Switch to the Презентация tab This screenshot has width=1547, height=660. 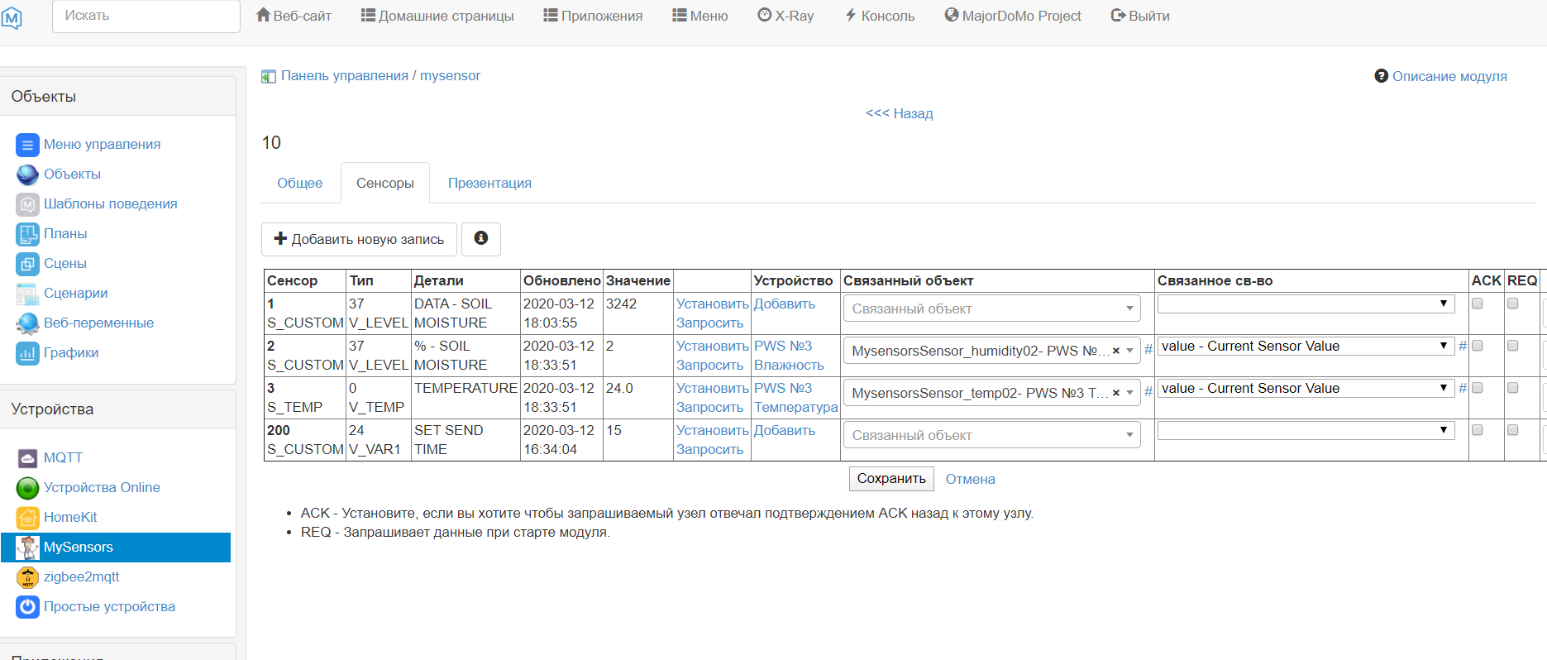[489, 184]
